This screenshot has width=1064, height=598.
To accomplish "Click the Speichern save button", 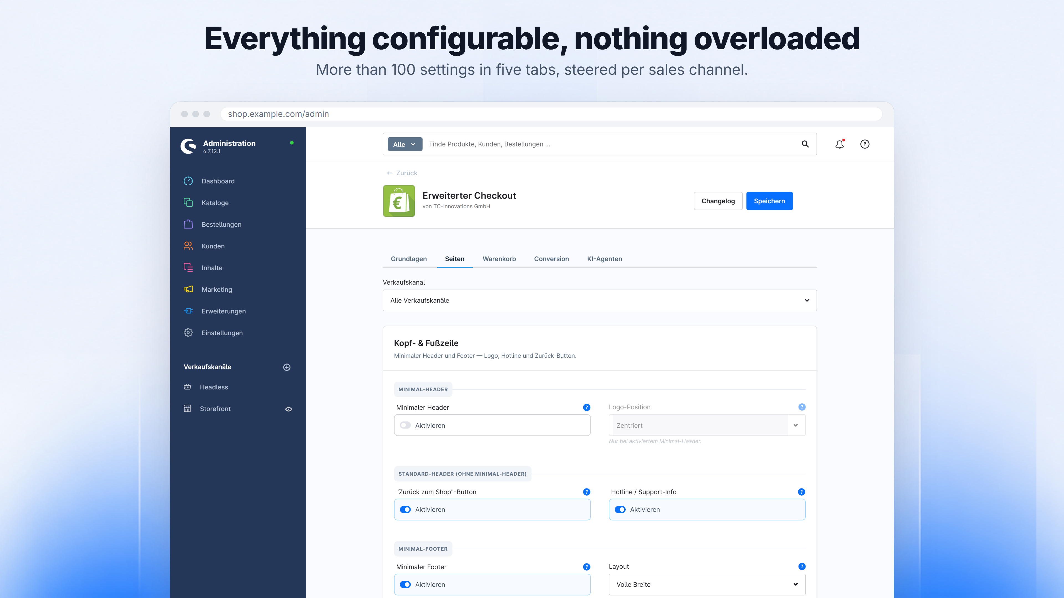I will [769, 201].
